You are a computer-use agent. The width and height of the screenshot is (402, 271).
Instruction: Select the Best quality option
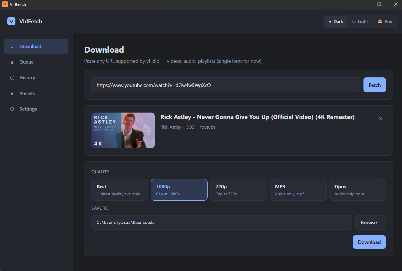[120, 190]
